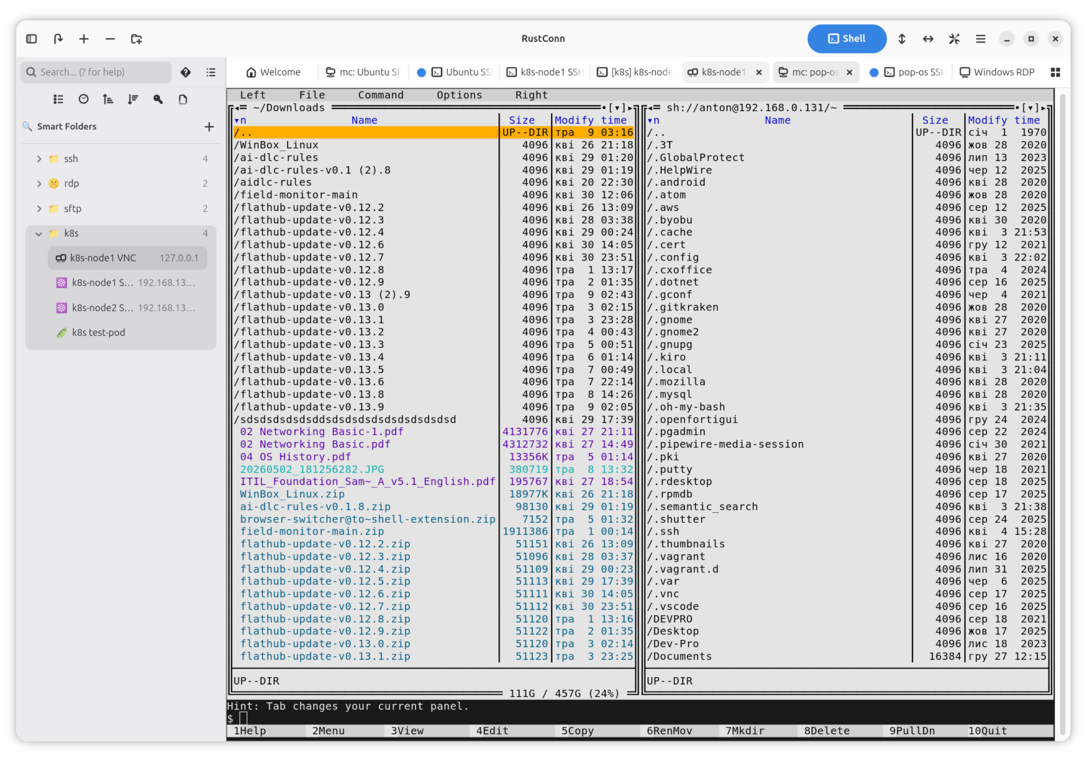Click the document snippet icon in sidebar
This screenshot has height=761, width=1087.
click(183, 99)
